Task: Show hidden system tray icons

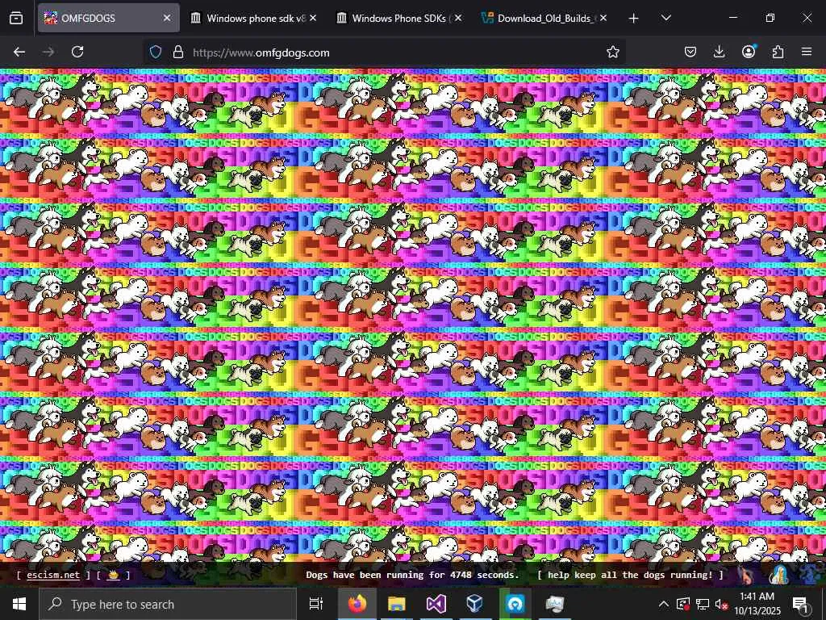Action: pyautogui.click(x=664, y=604)
